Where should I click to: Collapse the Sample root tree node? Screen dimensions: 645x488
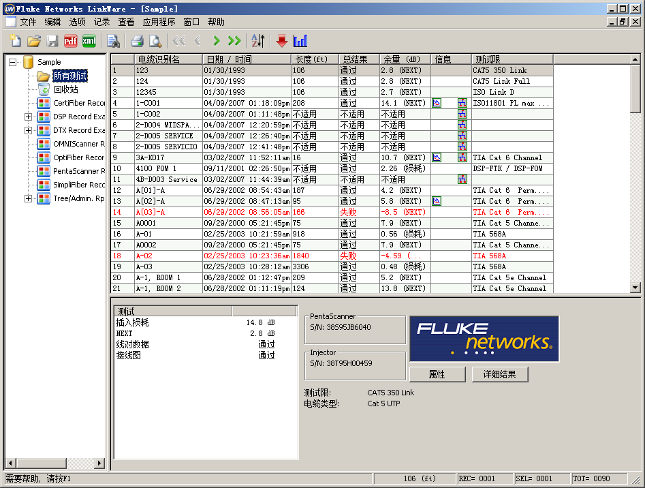click(x=13, y=62)
